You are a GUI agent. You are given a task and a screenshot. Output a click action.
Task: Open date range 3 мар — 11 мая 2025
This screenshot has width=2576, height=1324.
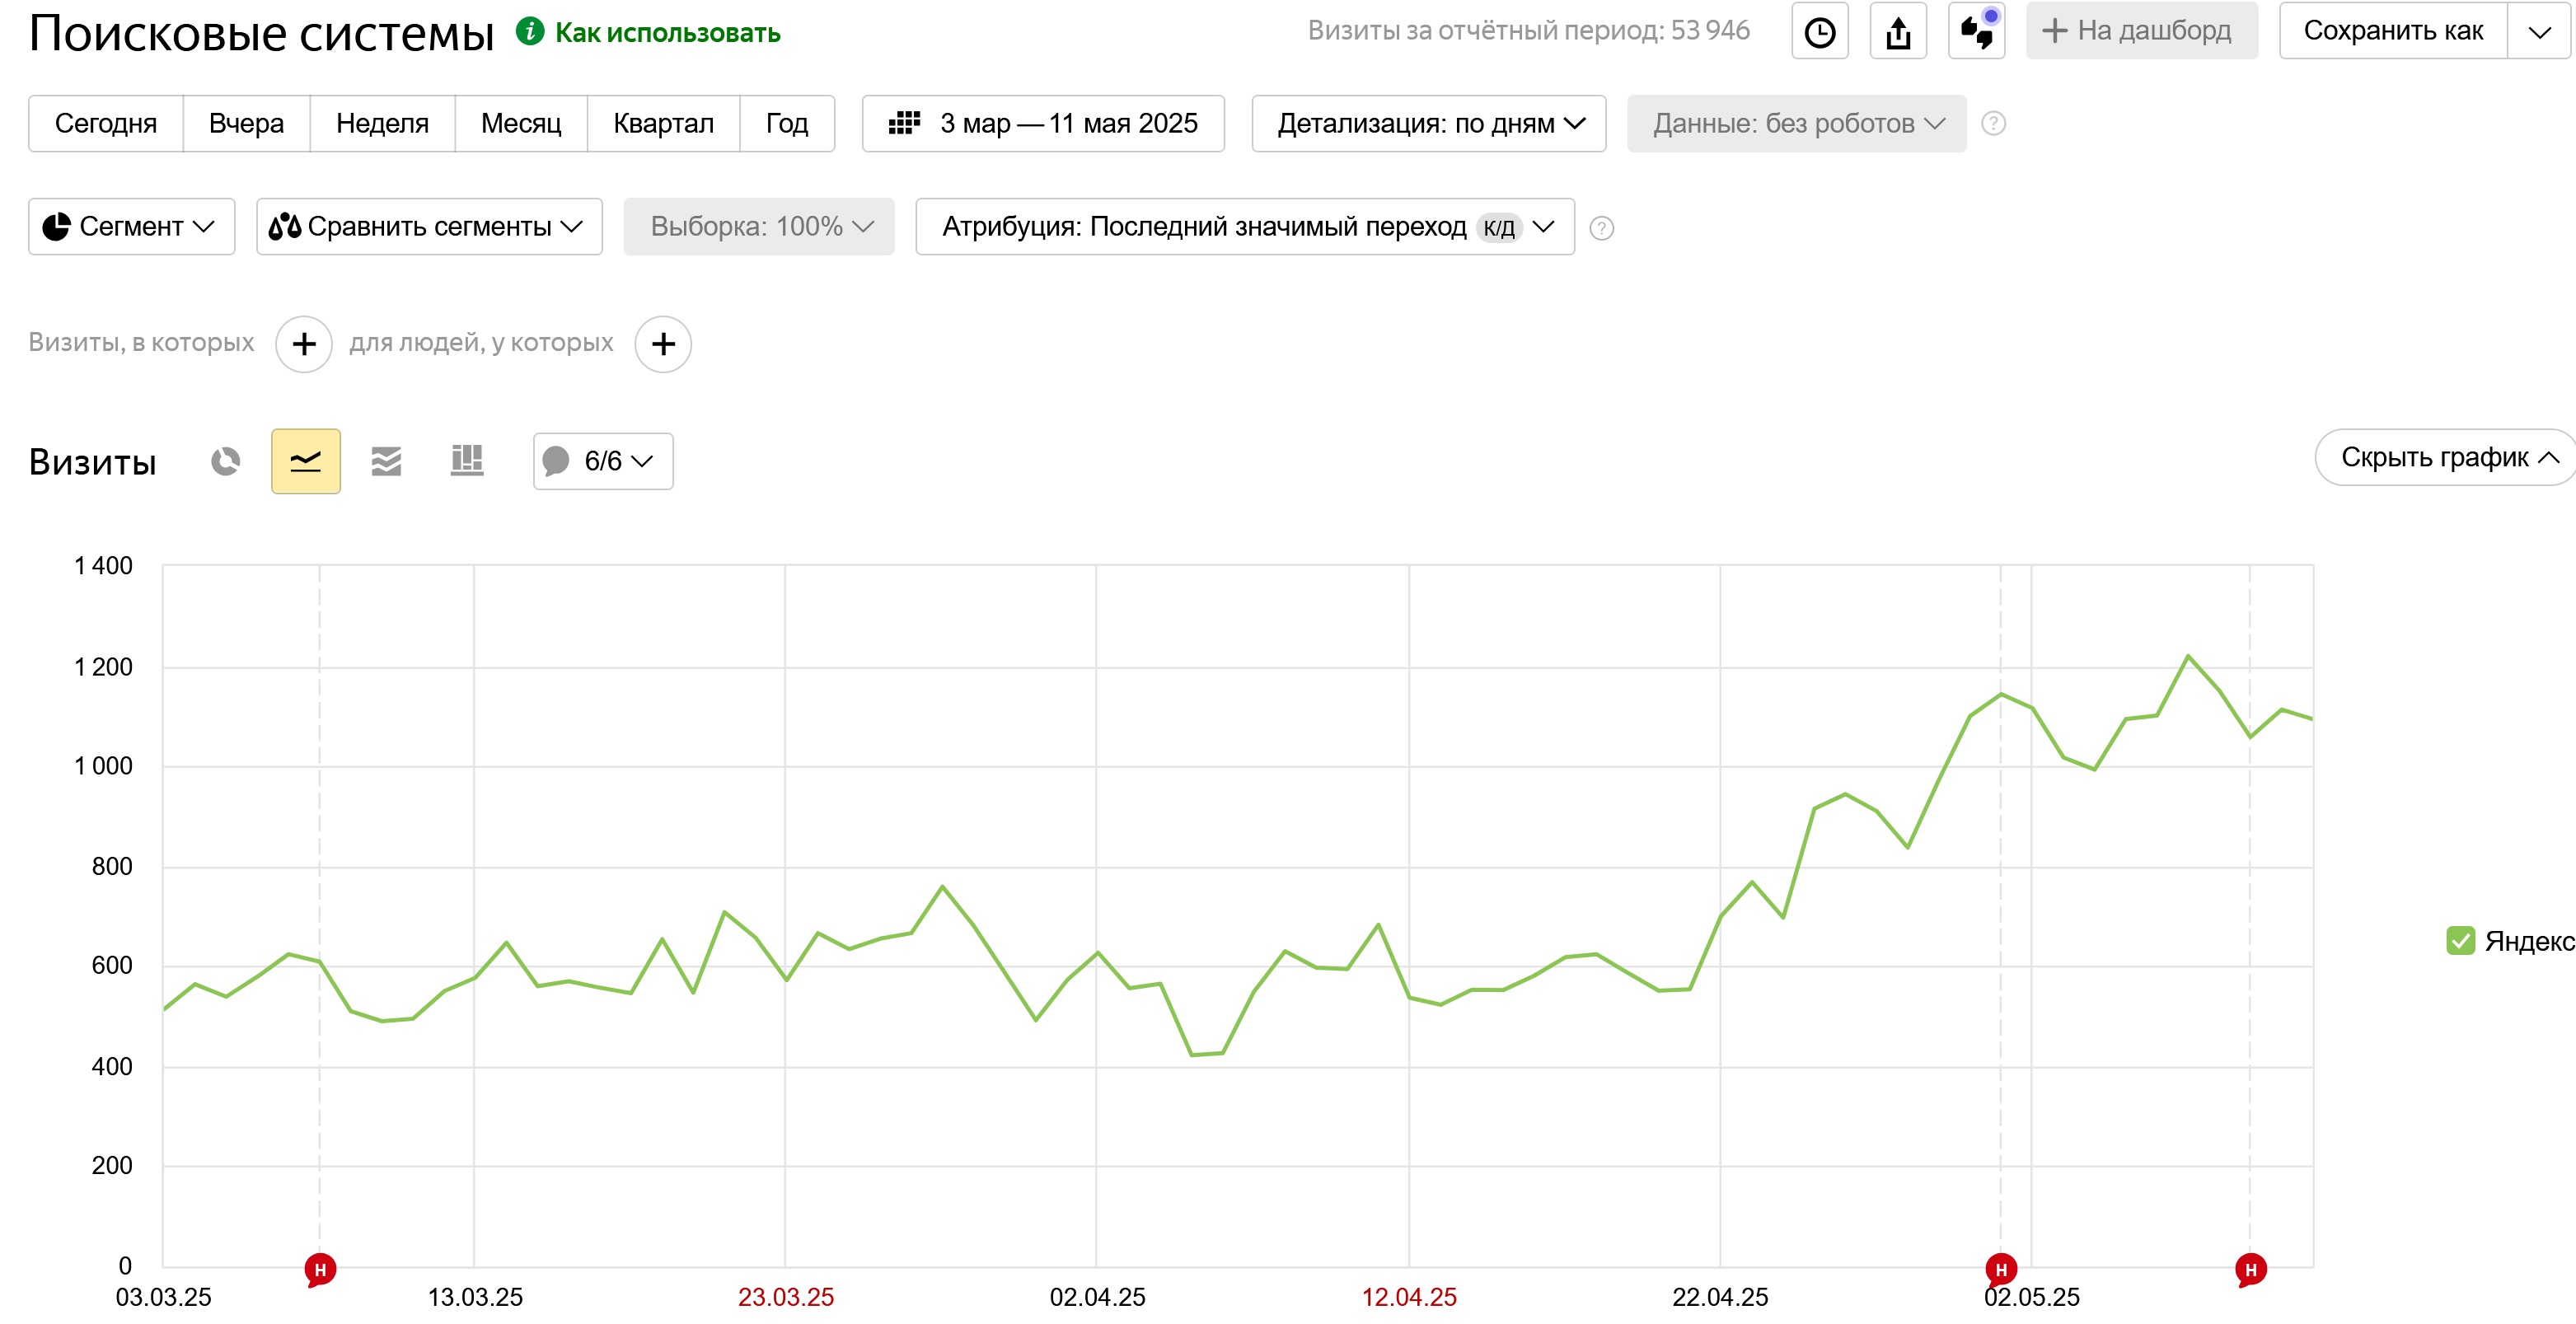click(x=1043, y=124)
